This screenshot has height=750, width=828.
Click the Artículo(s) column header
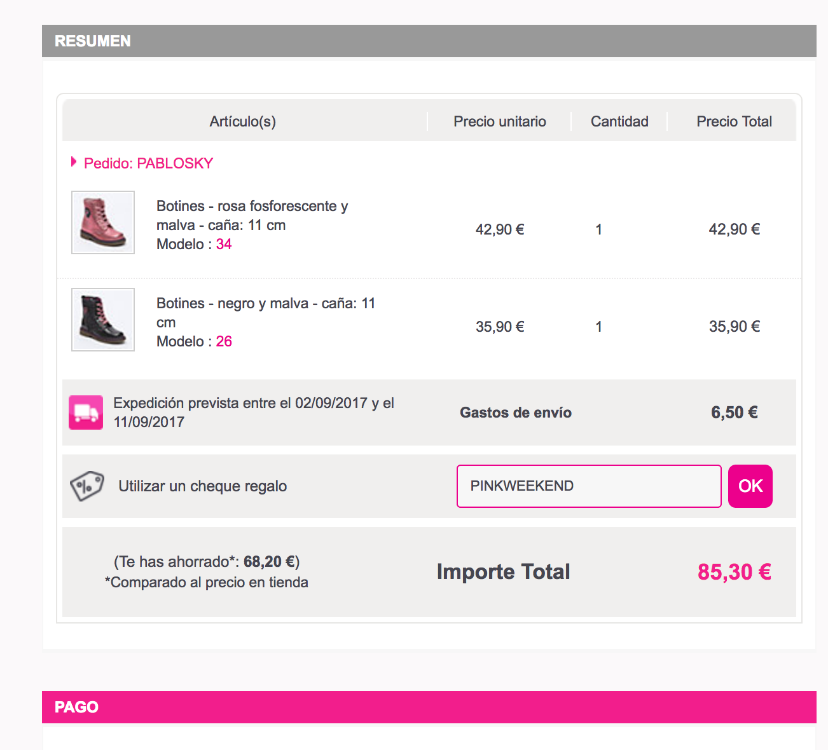tap(243, 121)
